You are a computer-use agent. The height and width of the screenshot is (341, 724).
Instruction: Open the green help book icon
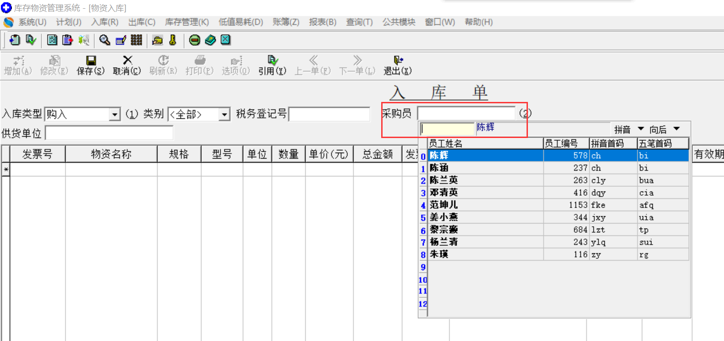click(210, 40)
